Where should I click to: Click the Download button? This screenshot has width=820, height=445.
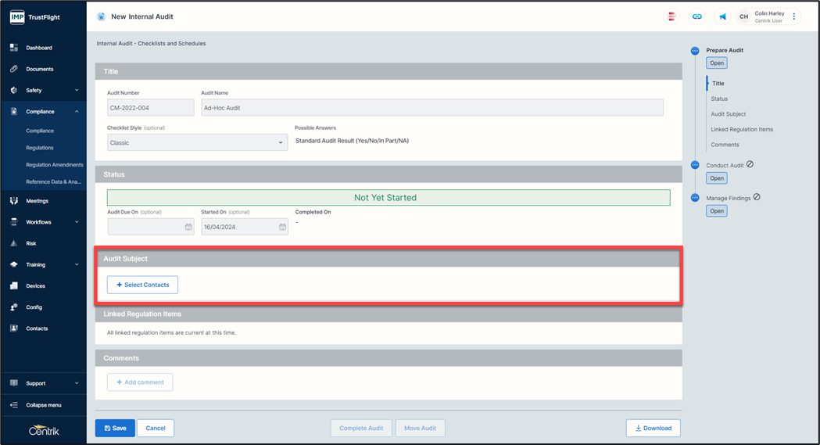[x=653, y=428]
